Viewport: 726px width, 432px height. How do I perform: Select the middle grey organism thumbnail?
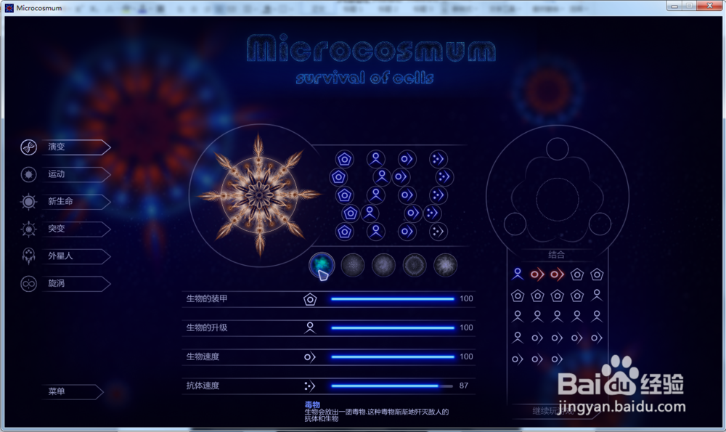[383, 265]
